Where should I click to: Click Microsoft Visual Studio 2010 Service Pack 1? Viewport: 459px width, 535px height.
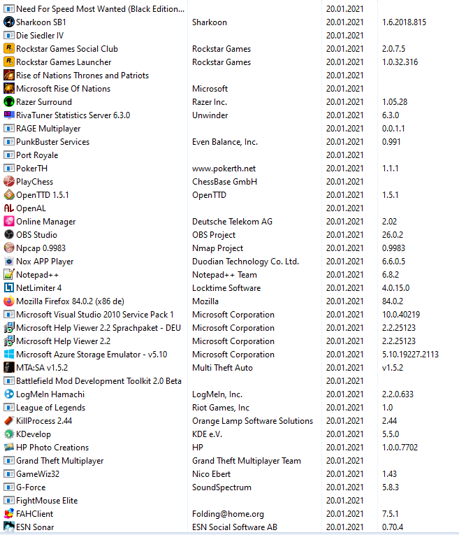(x=95, y=315)
